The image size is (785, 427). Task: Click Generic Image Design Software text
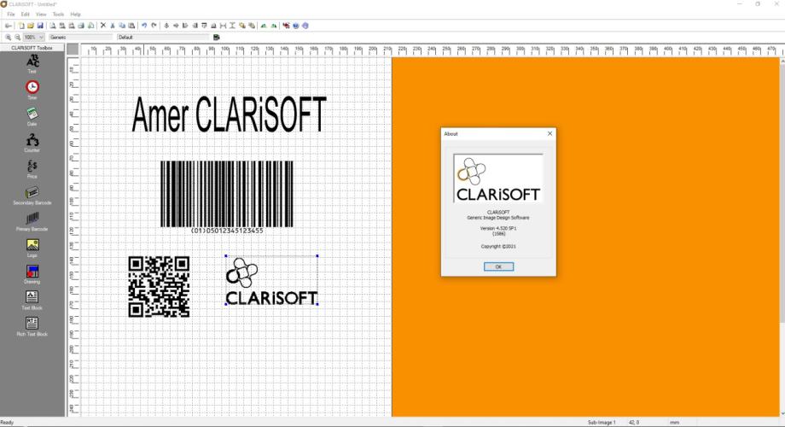point(498,218)
